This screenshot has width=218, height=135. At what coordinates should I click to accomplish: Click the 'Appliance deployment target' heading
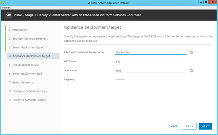92,27
